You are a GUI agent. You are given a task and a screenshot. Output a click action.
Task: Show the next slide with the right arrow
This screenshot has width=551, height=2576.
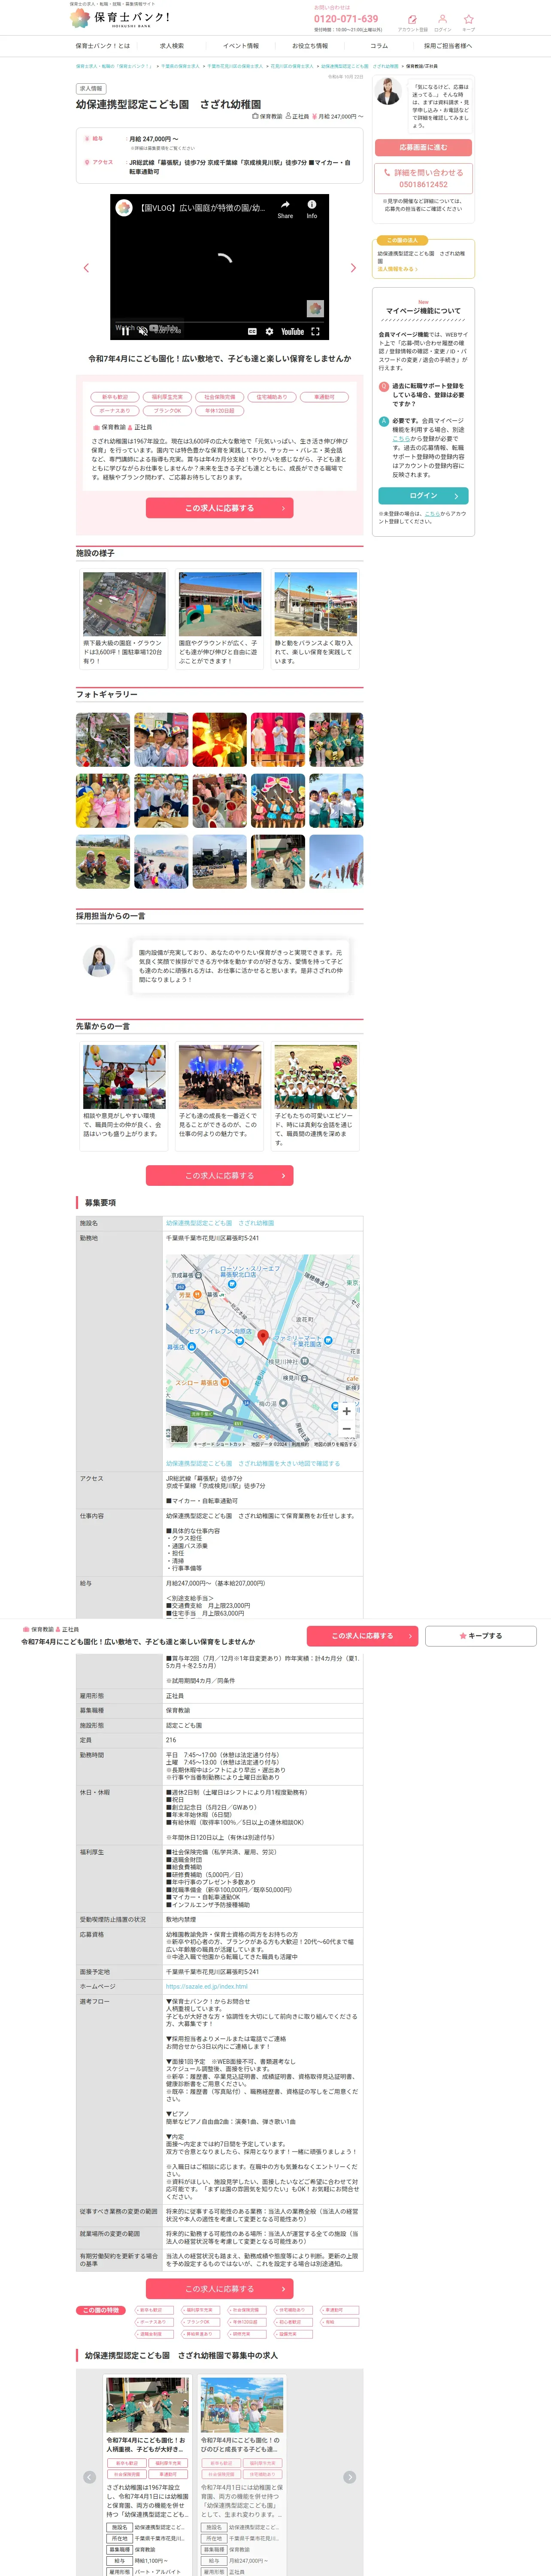pos(353,268)
